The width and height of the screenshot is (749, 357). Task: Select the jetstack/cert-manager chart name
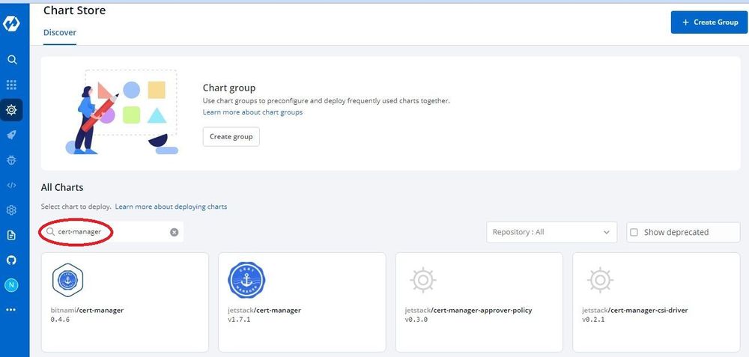coord(264,311)
